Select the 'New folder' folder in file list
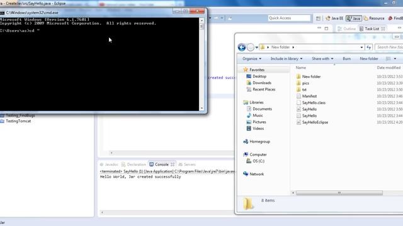Viewport: 403px width, 226px height. pos(311,77)
